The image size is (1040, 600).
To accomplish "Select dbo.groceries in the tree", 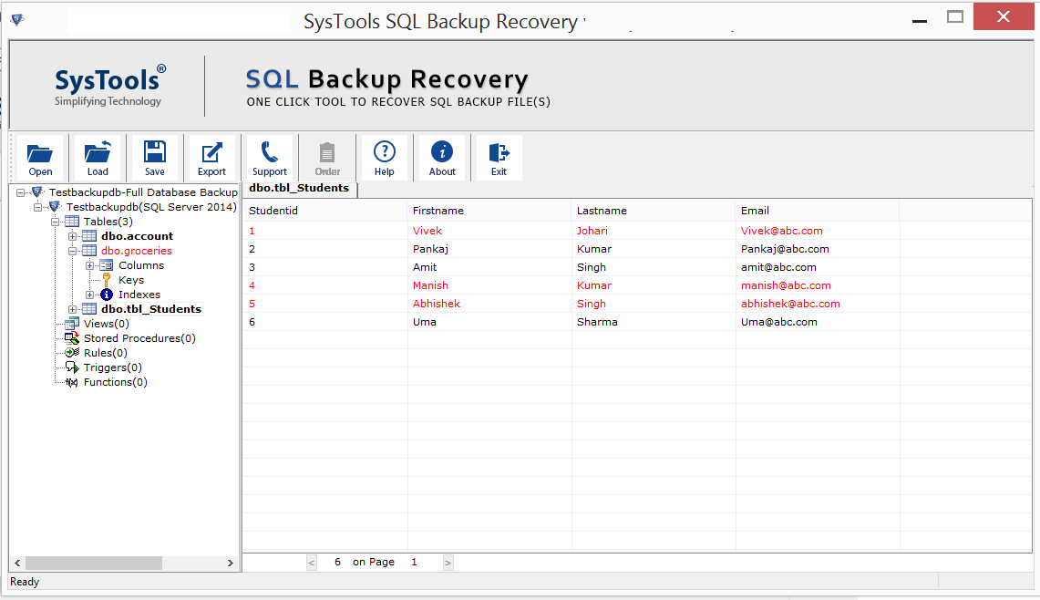I will click(x=137, y=251).
